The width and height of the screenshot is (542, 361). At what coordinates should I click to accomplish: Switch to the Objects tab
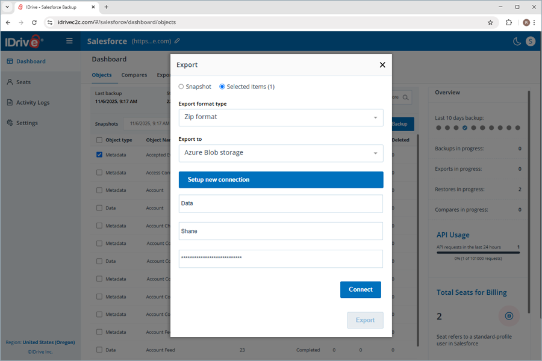point(102,75)
